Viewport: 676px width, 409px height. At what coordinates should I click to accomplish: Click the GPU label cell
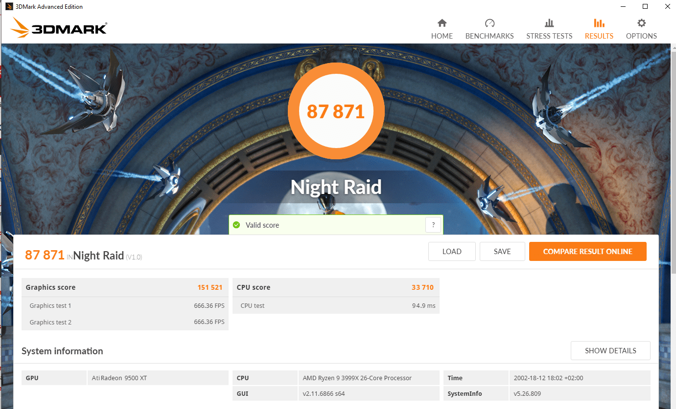click(54, 378)
